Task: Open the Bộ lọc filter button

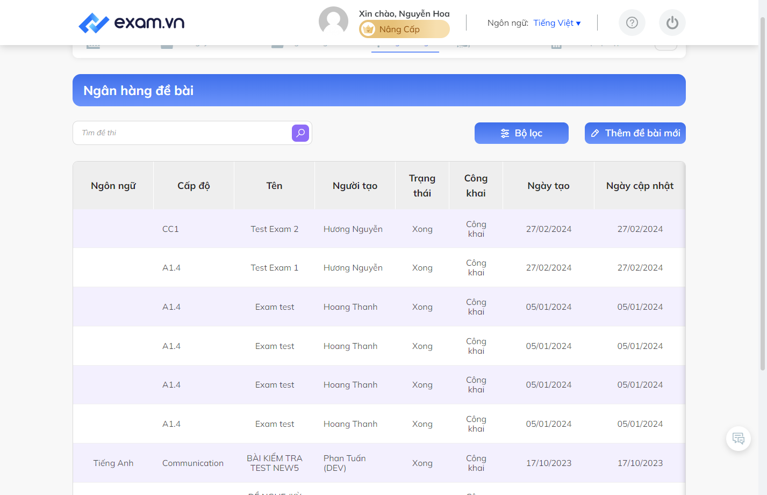Action: (521, 133)
